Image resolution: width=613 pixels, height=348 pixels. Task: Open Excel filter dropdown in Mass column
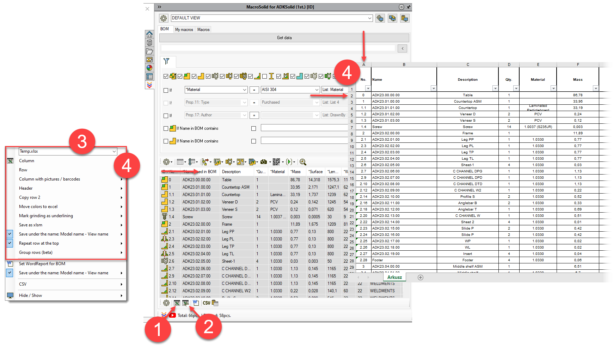coord(596,88)
